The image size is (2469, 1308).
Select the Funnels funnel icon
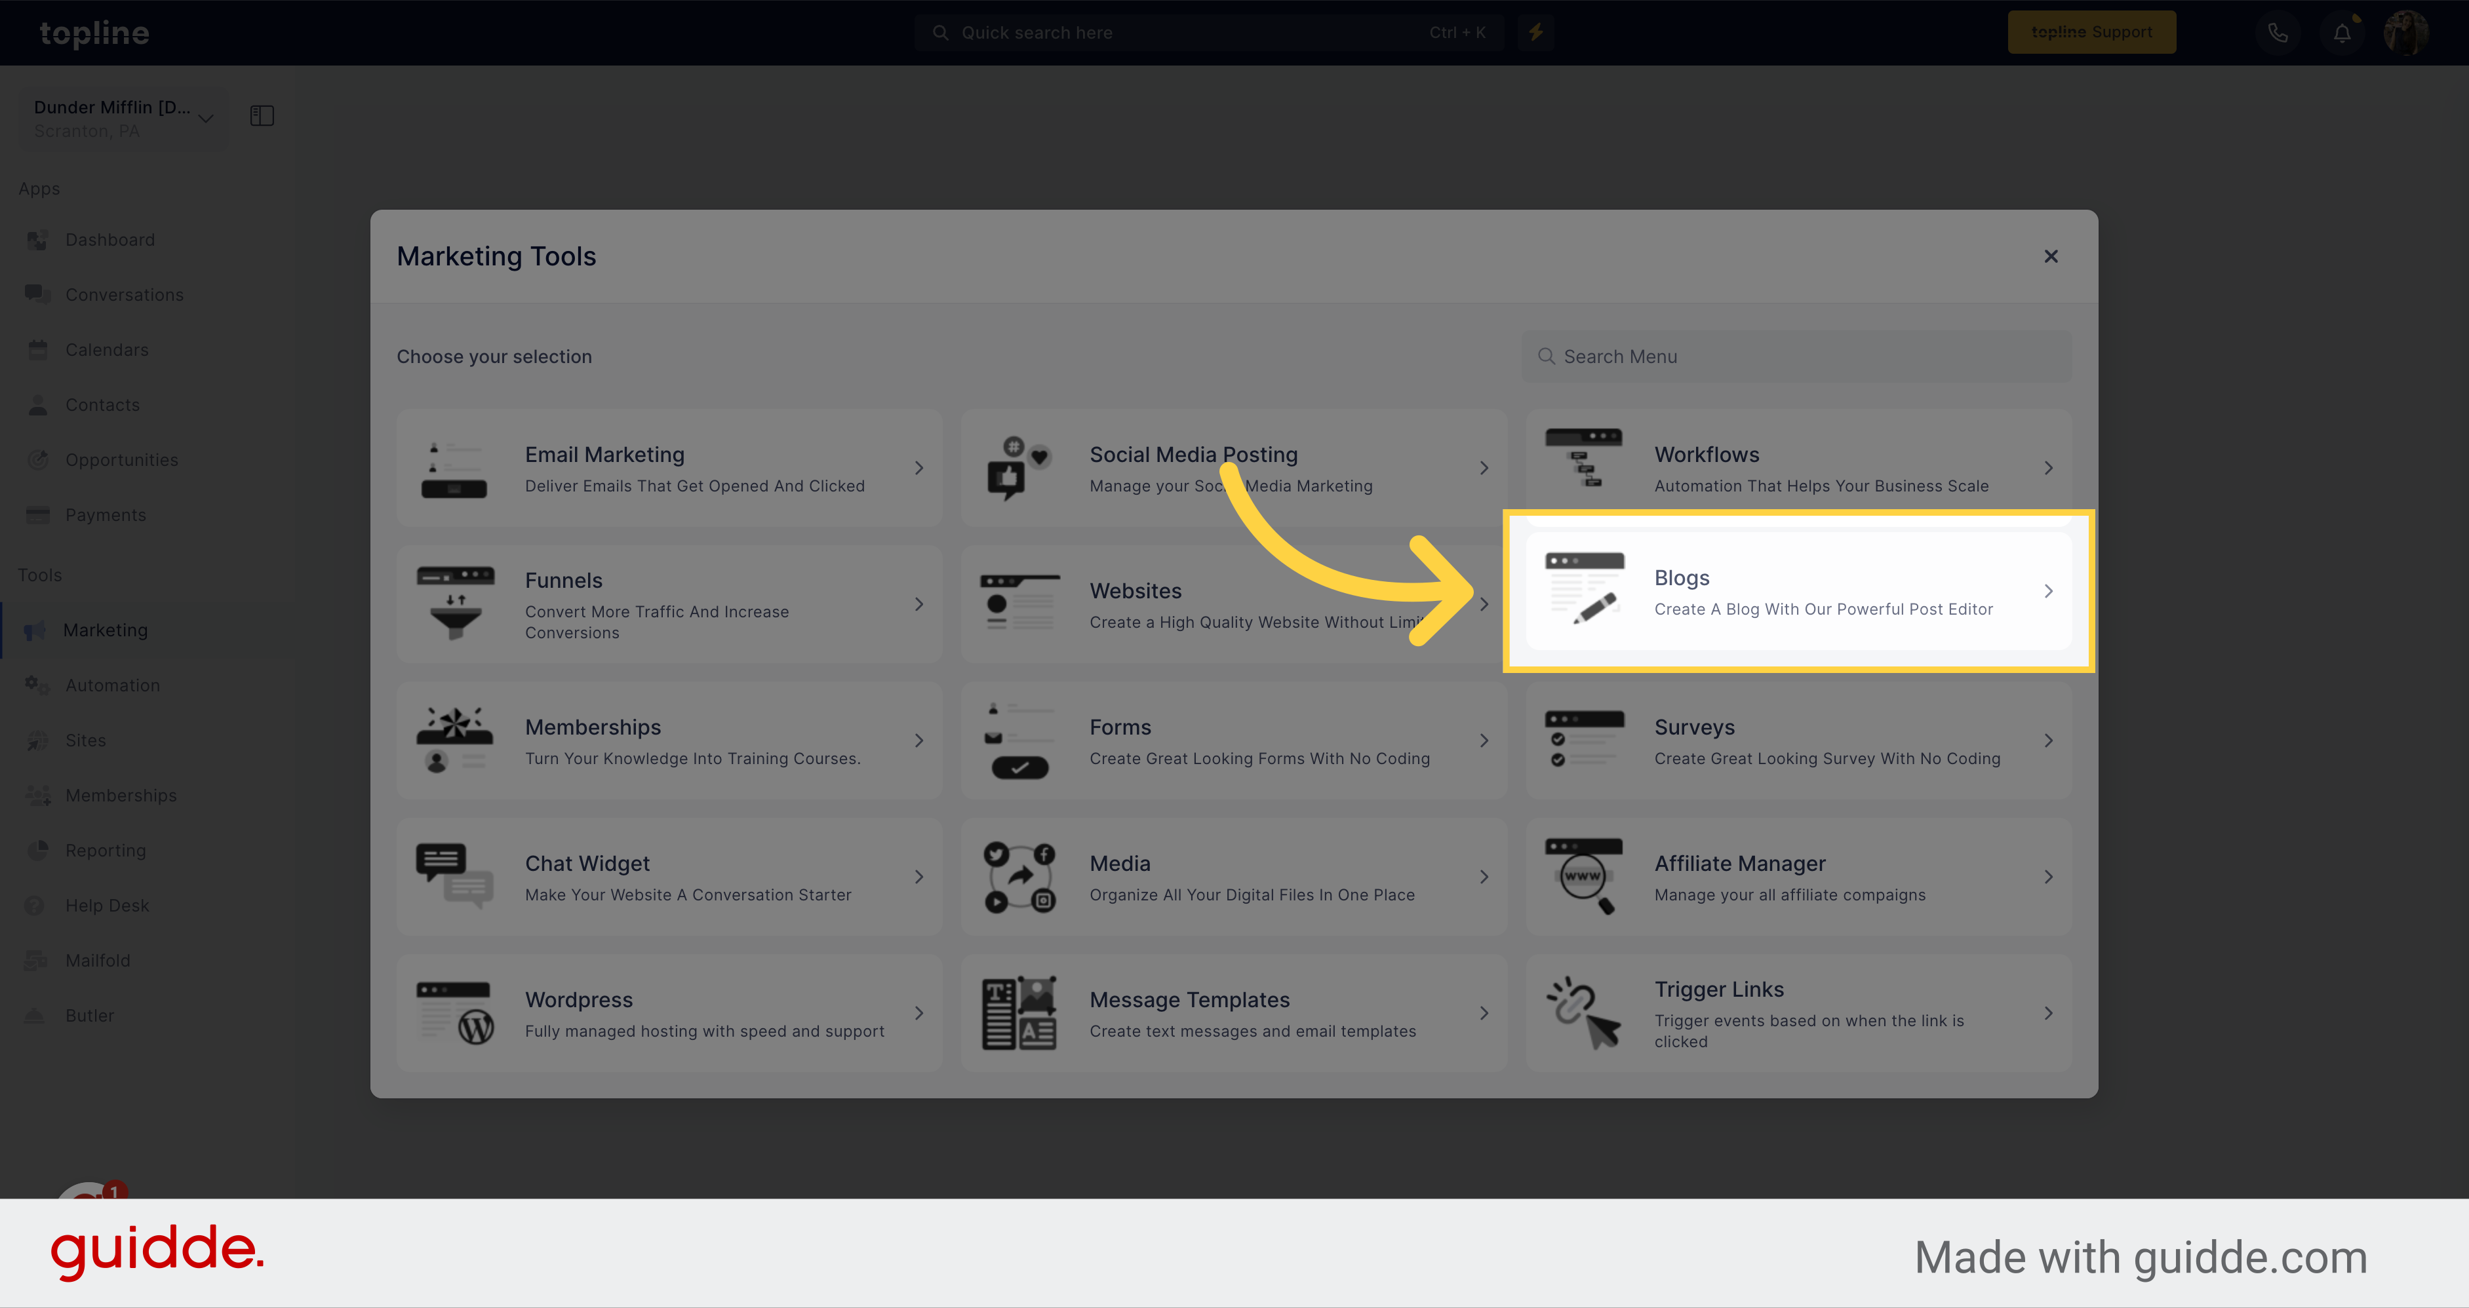pyautogui.click(x=455, y=604)
